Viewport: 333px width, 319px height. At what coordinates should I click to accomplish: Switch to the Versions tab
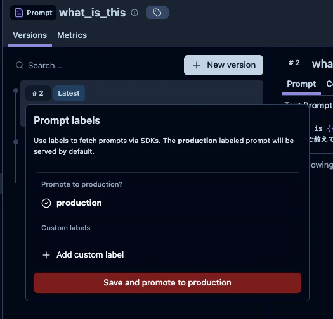point(30,35)
